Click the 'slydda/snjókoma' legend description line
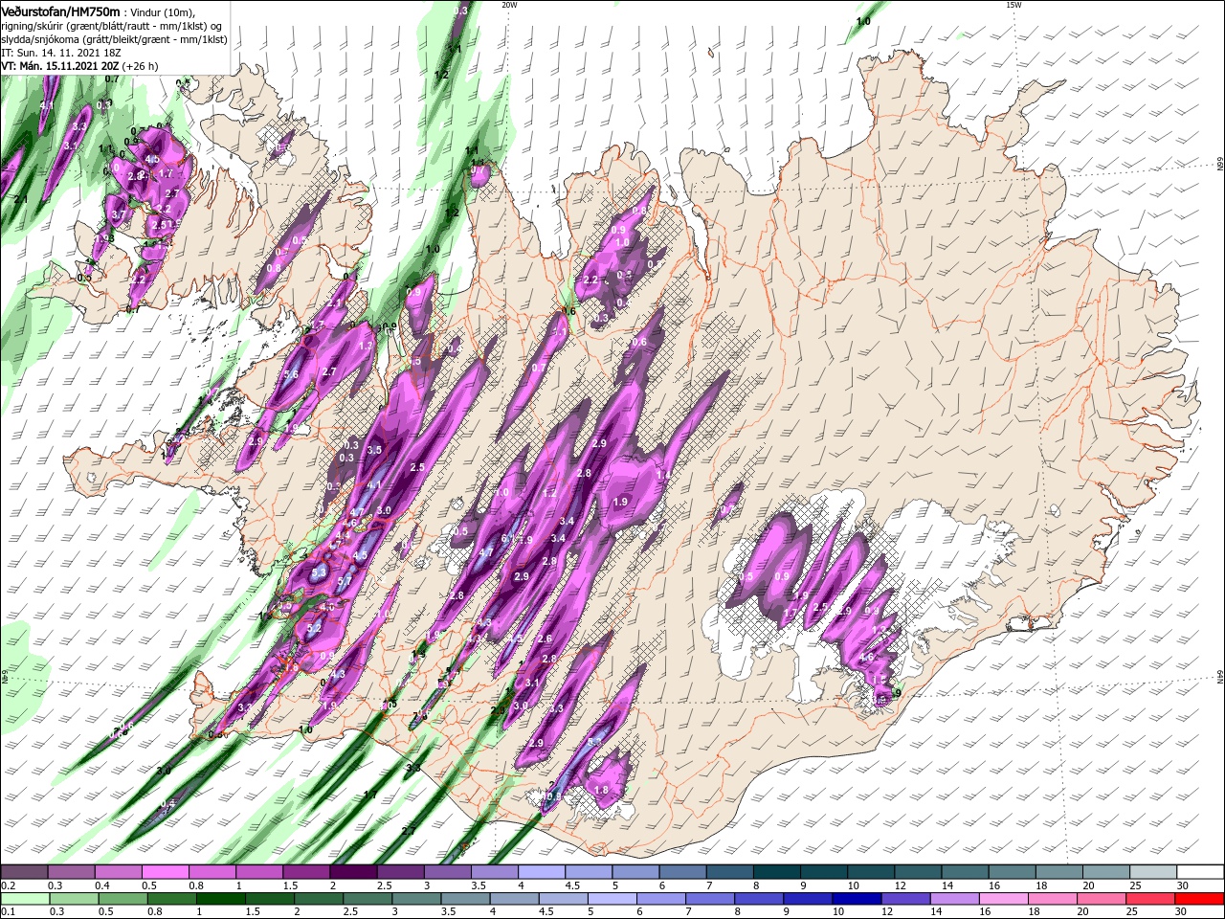Image resolution: width=1225 pixels, height=919 pixels. 114,38
